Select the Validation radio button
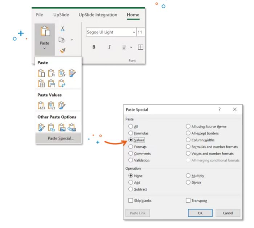Image resolution: width=254 pixels, height=228 pixels. tap(131, 160)
